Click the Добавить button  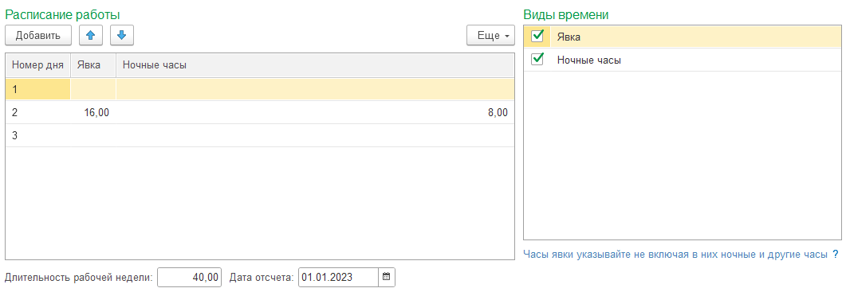tap(37, 36)
